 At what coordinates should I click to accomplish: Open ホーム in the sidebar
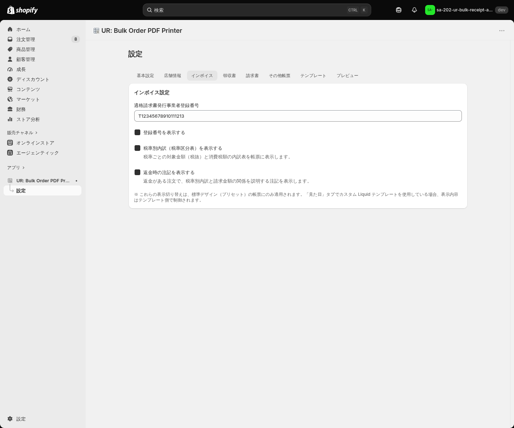tap(42, 29)
